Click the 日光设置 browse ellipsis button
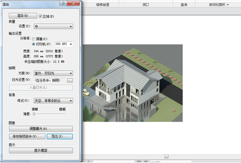The height and width of the screenshot is (163, 241). pos(70,80)
